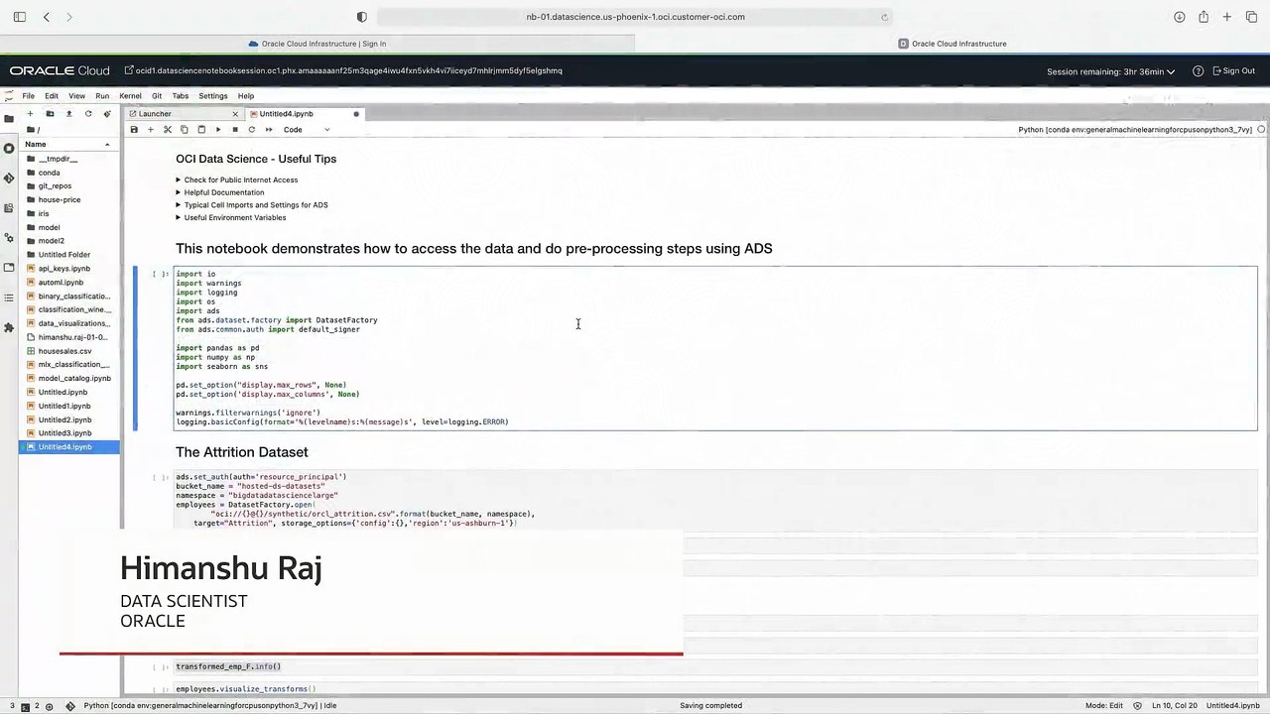
Task: Open the api_keys.ipynb notebook
Action: click(64, 269)
